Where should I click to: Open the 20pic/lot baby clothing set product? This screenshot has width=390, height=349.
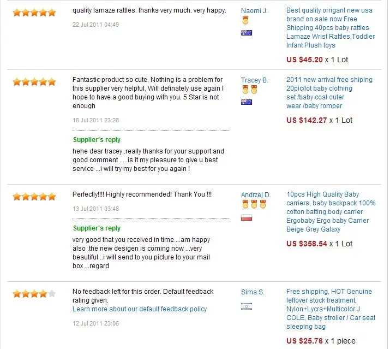[x=329, y=93]
